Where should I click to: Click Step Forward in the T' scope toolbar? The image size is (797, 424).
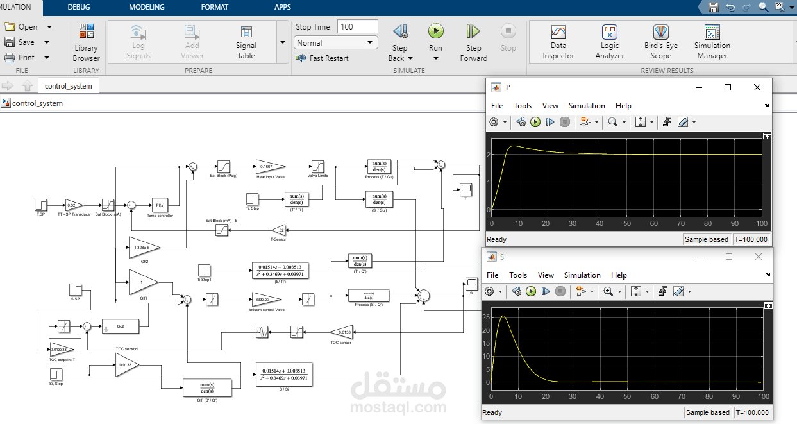pos(550,122)
